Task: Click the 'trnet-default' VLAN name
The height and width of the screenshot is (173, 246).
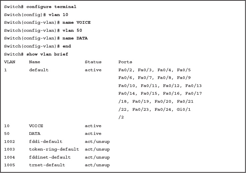Action: [x=47, y=165]
